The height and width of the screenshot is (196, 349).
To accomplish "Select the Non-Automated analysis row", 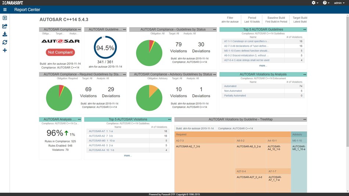I will [263, 91].
